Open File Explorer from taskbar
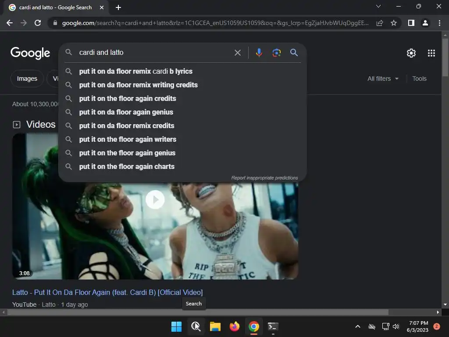 coord(215,326)
